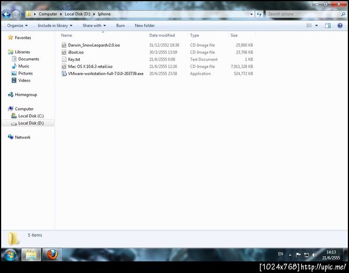The height and width of the screenshot is (273, 349).
Task: Click Windows Explorer taskbar icon
Action: (31, 255)
